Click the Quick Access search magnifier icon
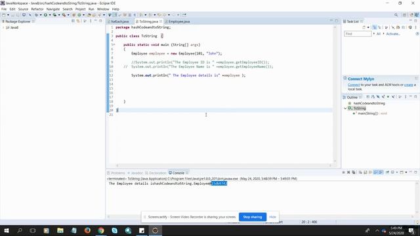 pos(396,15)
